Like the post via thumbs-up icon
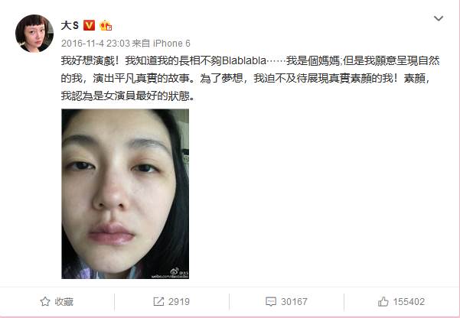The height and width of the screenshot is (318, 460). click(383, 302)
